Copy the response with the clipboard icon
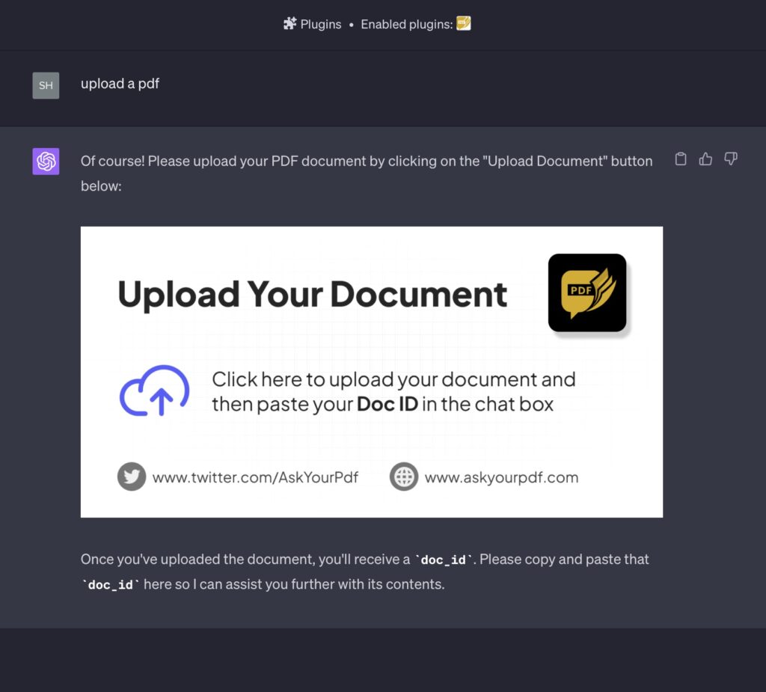The height and width of the screenshot is (692, 766). click(681, 159)
